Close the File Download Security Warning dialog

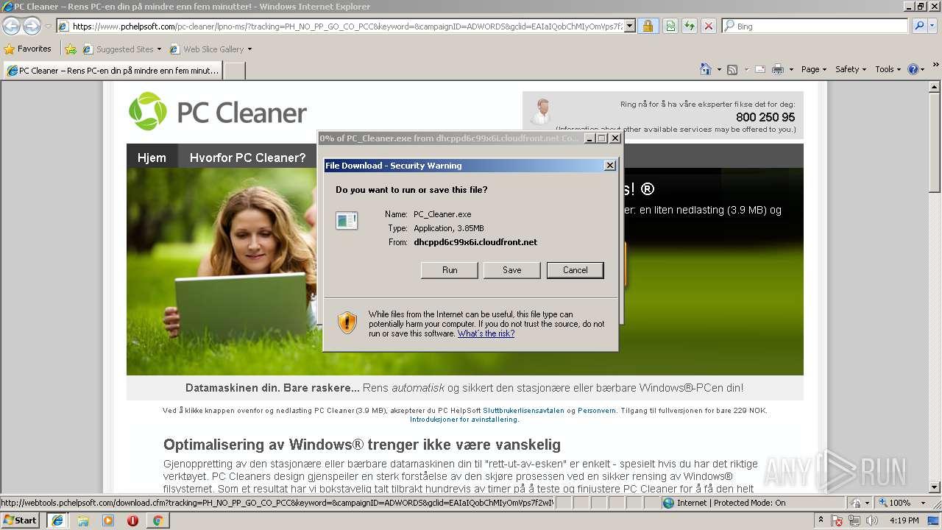[610, 166]
